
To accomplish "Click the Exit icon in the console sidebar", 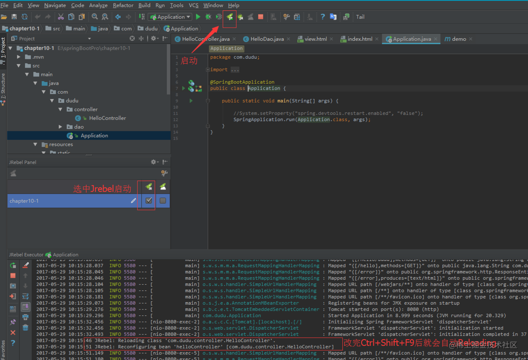I will point(13,296).
